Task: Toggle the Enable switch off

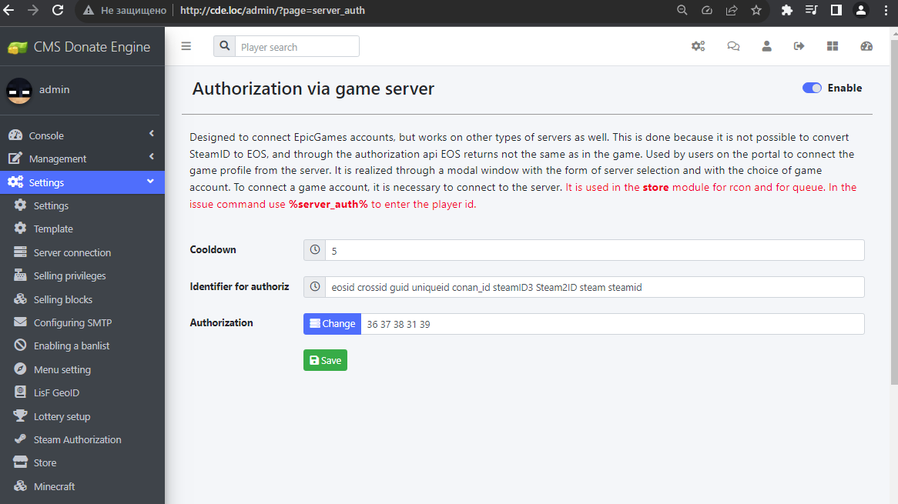Action: point(812,88)
